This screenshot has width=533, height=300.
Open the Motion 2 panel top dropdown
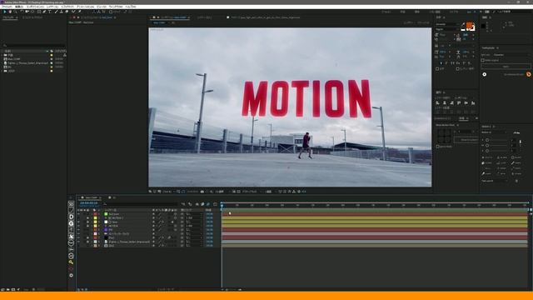495,132
